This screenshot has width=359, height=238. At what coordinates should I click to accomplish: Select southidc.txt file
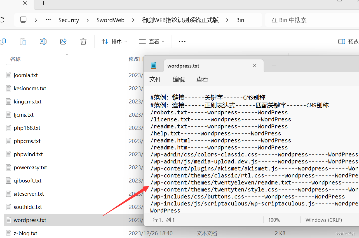coord(28,207)
